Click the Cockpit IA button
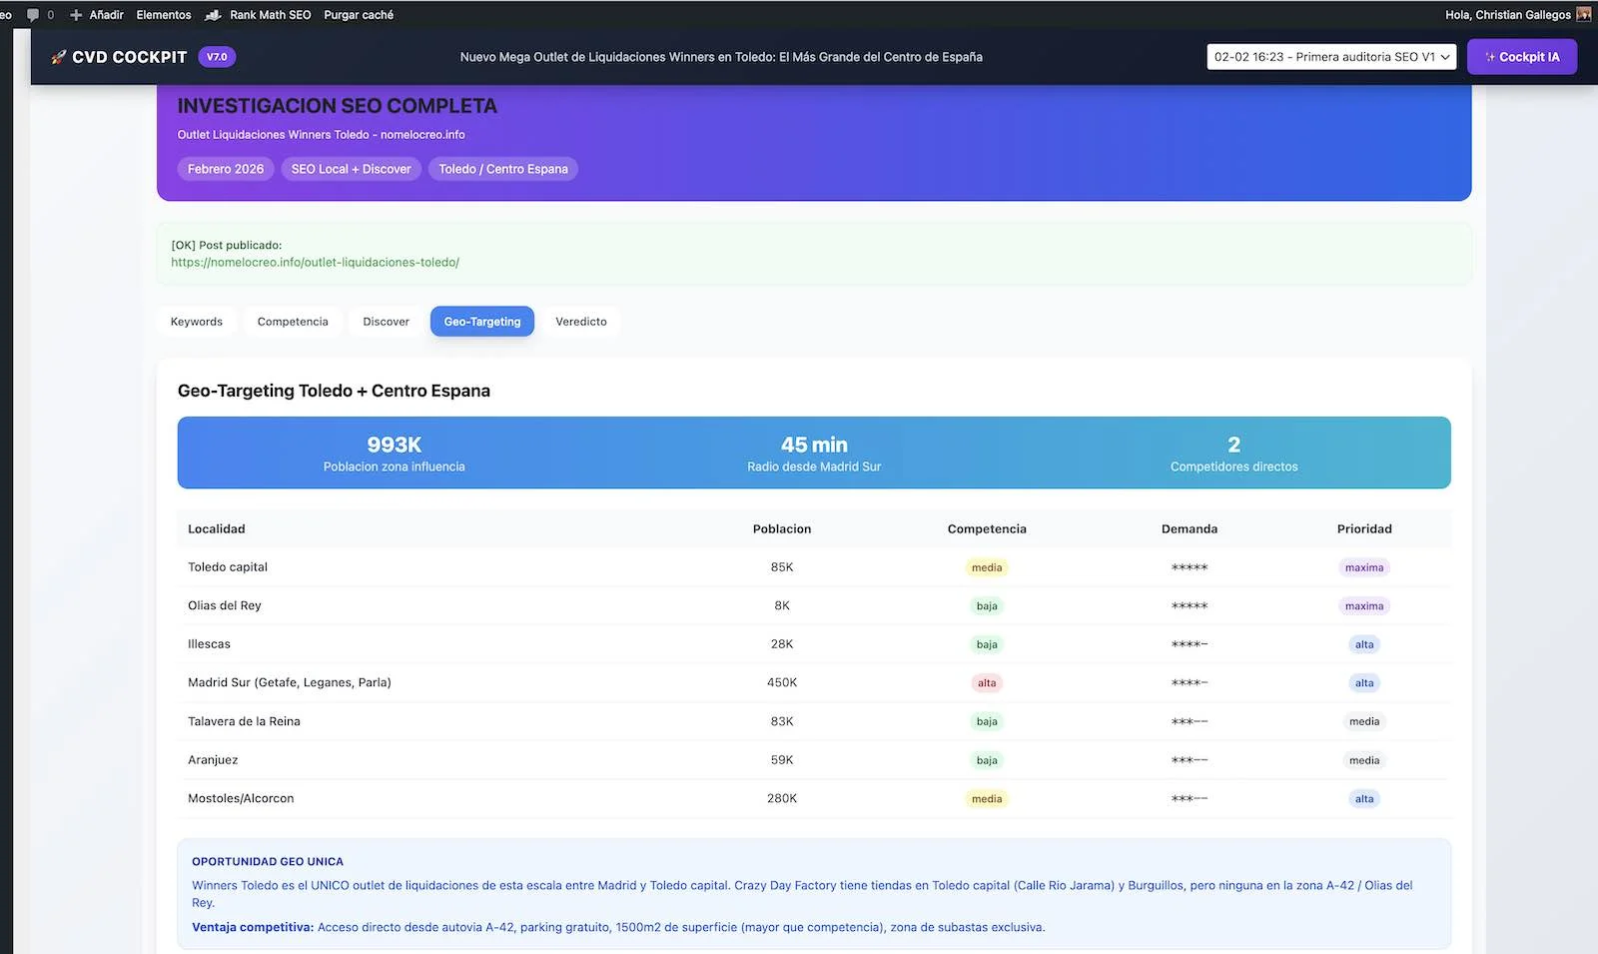The width and height of the screenshot is (1598, 954). coord(1522,57)
